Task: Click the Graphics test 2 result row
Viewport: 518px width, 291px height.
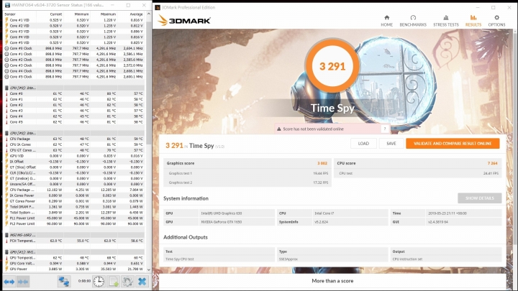Action: click(x=247, y=183)
